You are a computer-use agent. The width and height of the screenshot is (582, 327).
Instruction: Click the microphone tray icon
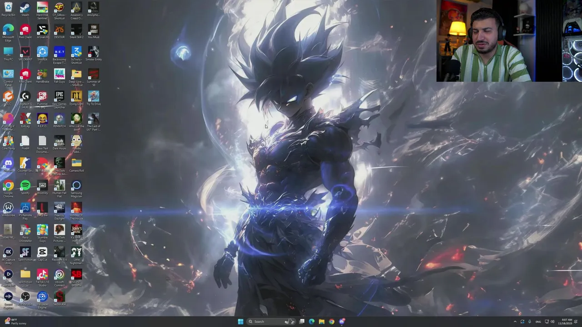pos(529,322)
